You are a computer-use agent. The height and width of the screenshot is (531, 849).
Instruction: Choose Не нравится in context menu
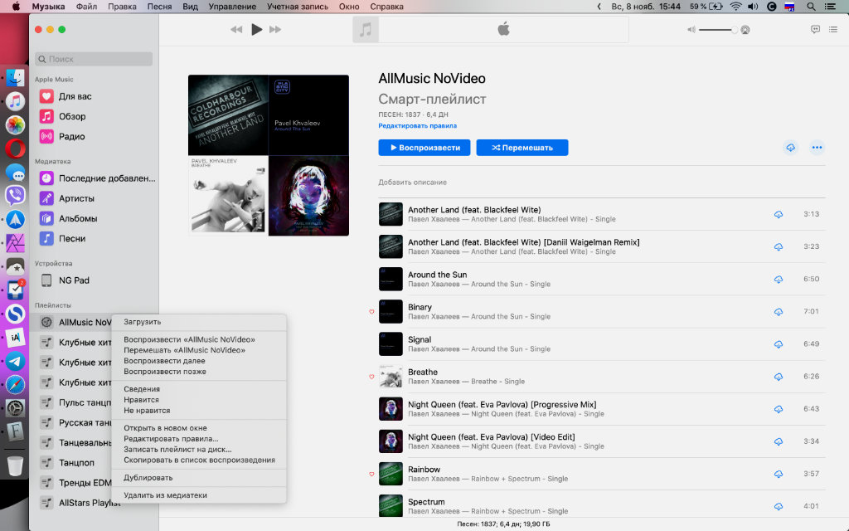pyautogui.click(x=199, y=411)
